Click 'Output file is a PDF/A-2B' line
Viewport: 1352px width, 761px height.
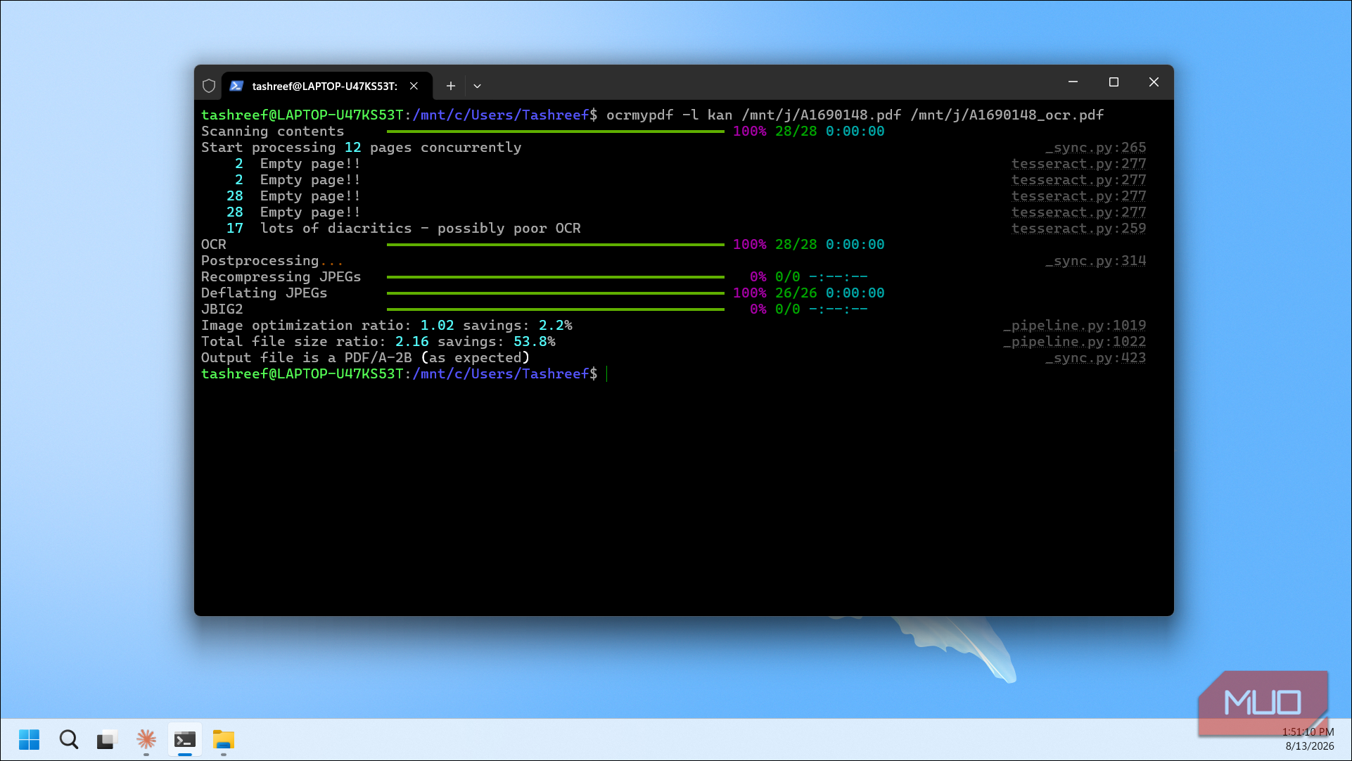(x=366, y=358)
